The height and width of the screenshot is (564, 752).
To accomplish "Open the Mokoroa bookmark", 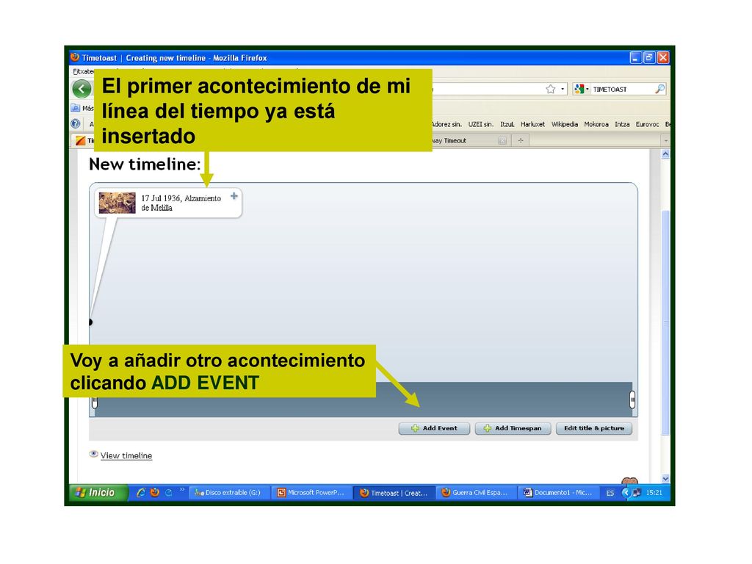I will (596, 124).
